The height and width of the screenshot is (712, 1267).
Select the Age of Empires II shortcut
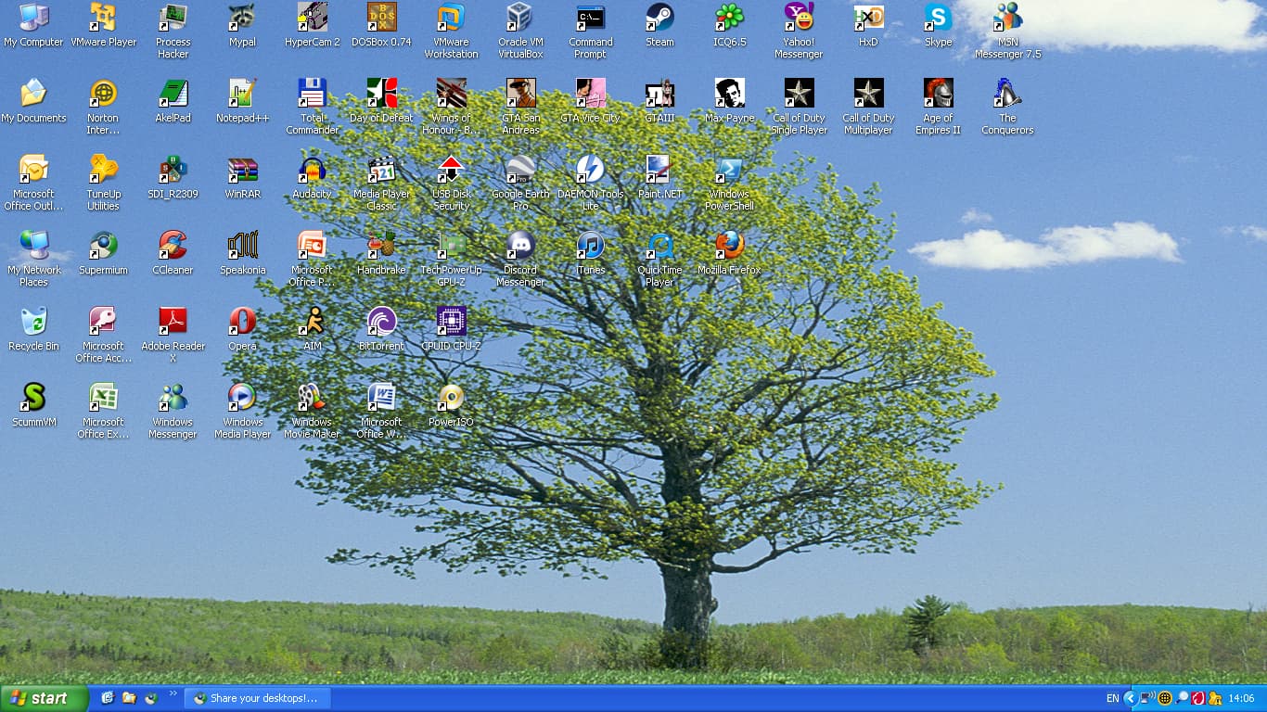click(x=938, y=94)
